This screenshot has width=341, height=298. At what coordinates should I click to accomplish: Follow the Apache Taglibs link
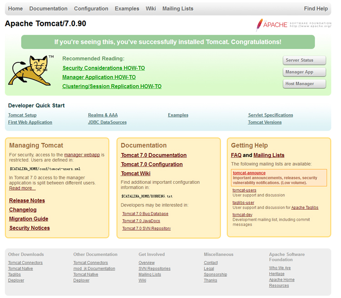pyautogui.click(x=305, y=207)
